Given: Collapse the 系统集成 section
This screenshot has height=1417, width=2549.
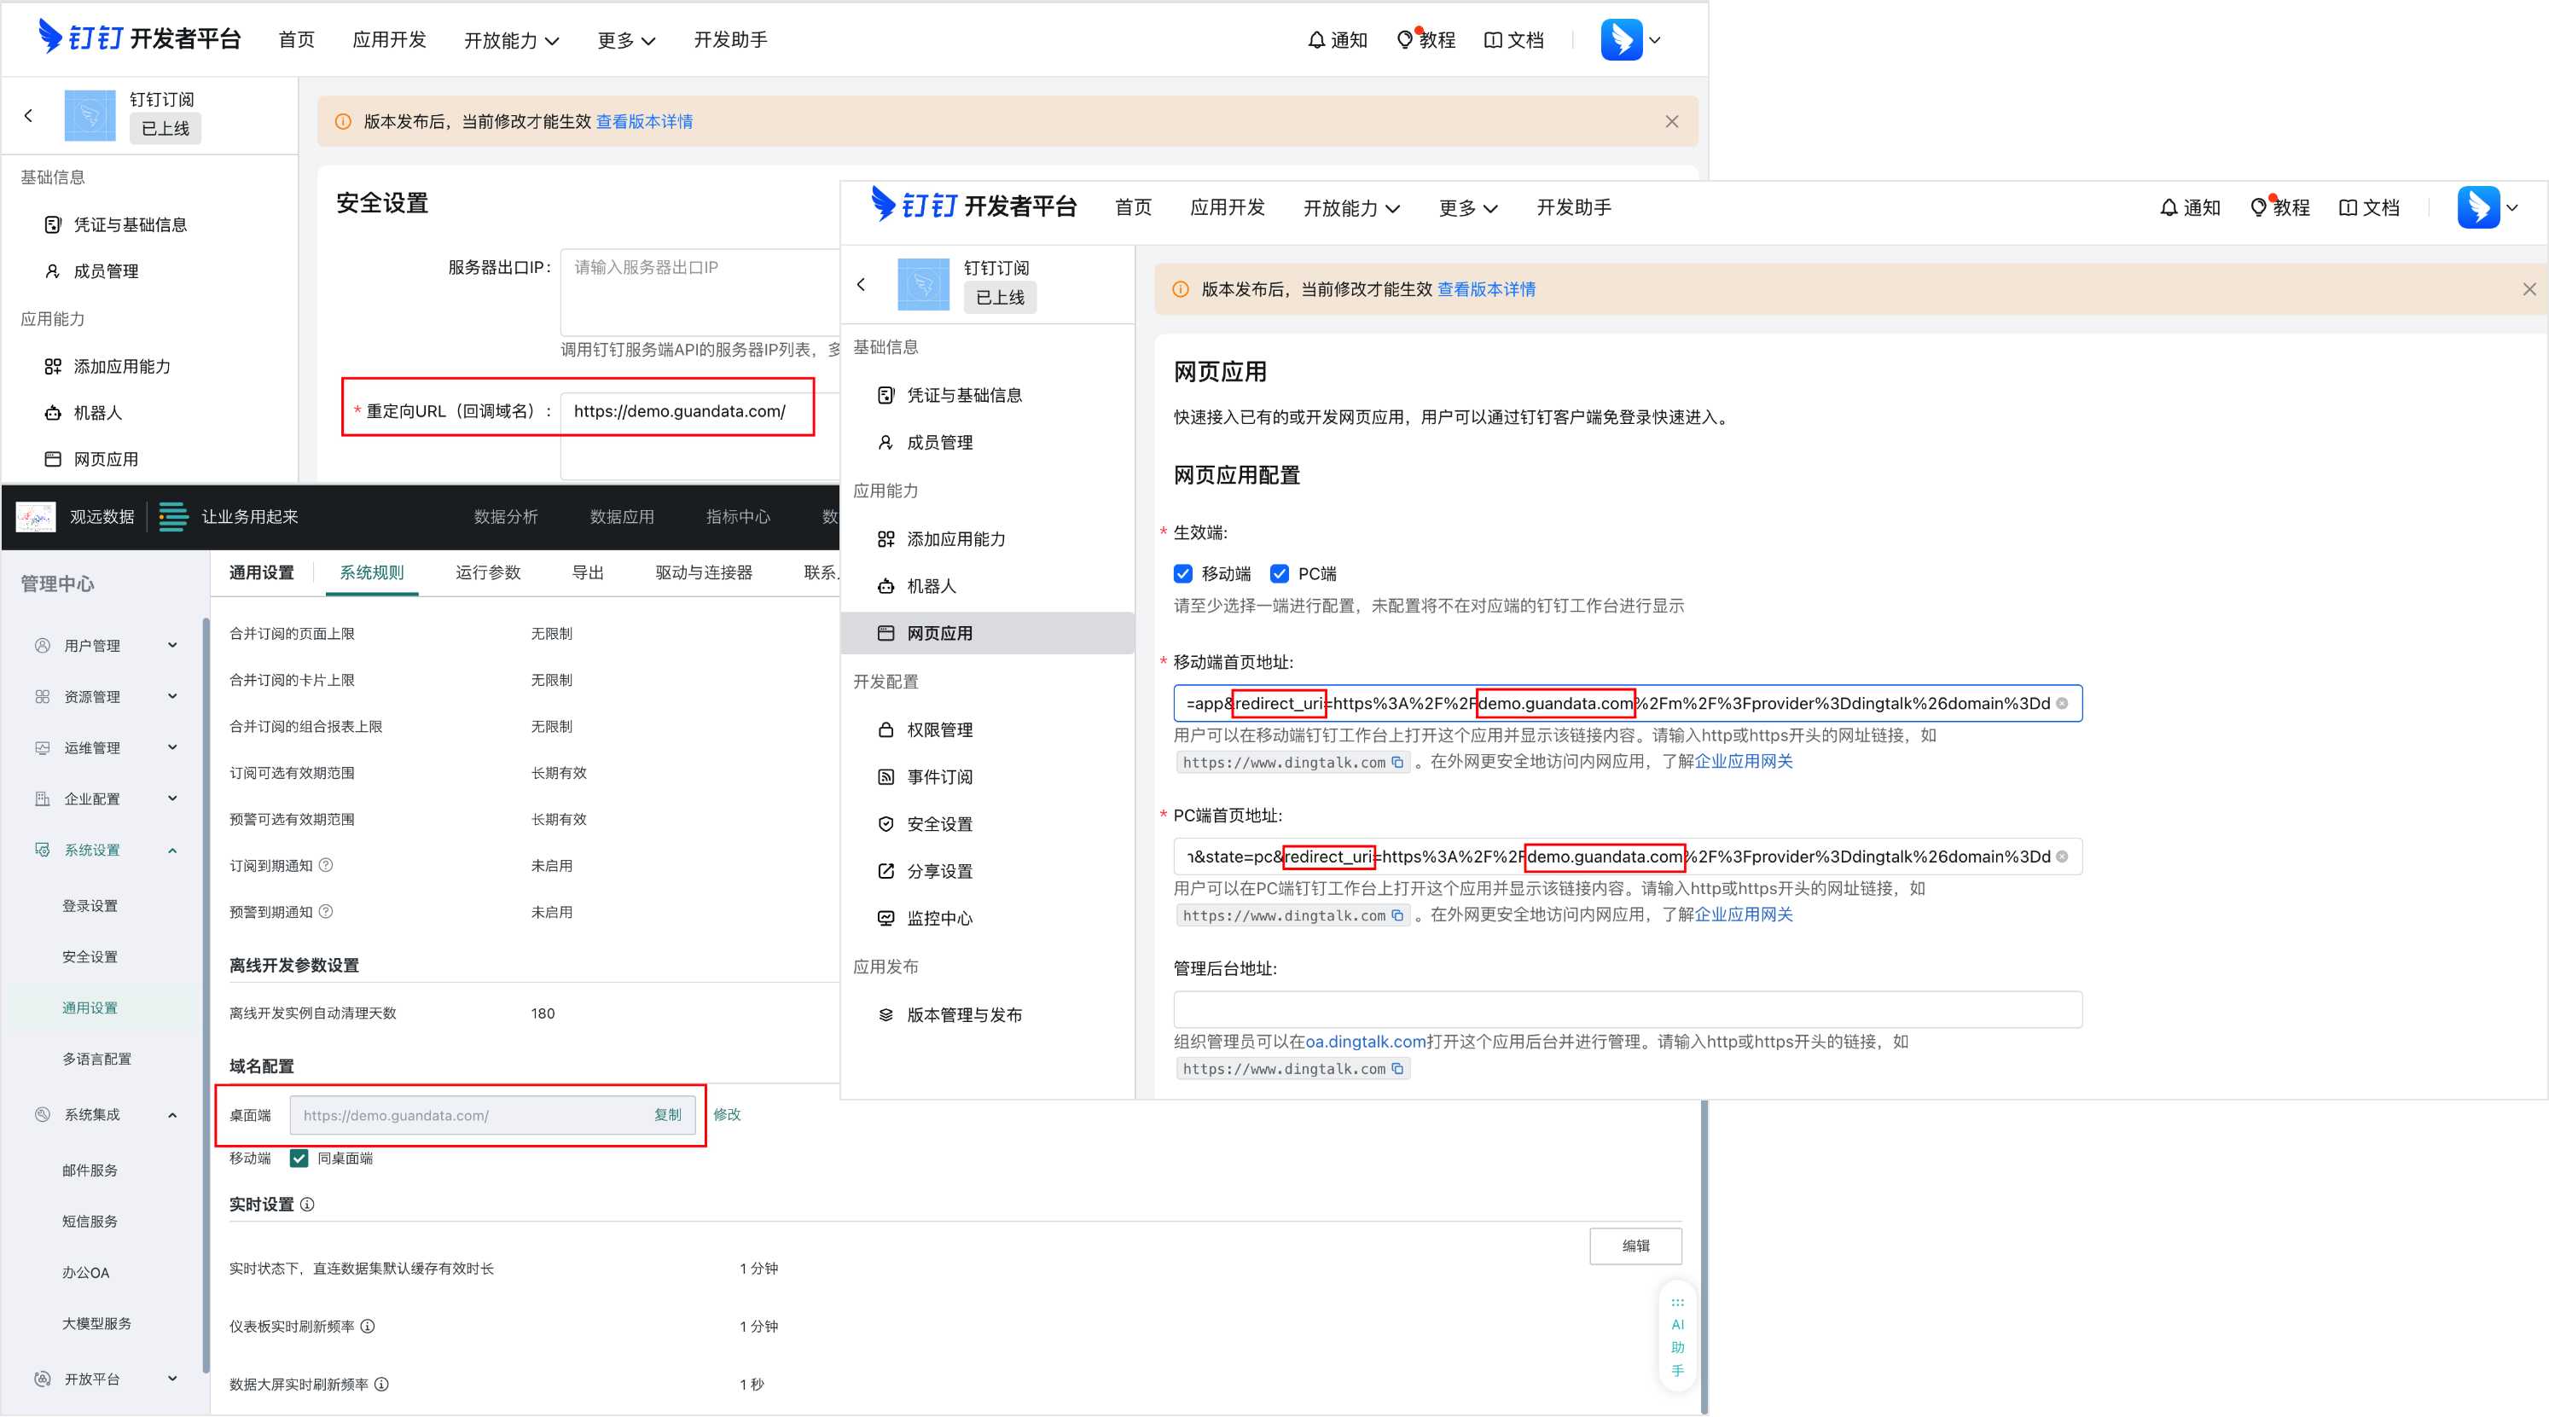Looking at the screenshot, I should 172,1115.
